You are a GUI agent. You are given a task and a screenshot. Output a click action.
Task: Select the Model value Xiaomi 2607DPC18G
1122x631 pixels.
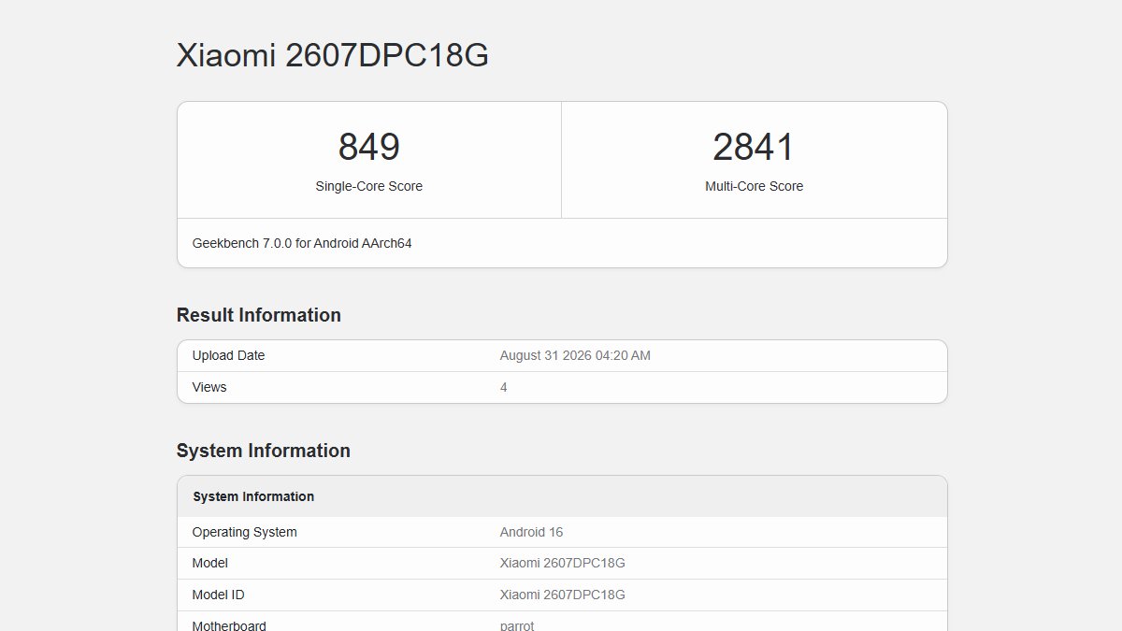pyautogui.click(x=563, y=563)
